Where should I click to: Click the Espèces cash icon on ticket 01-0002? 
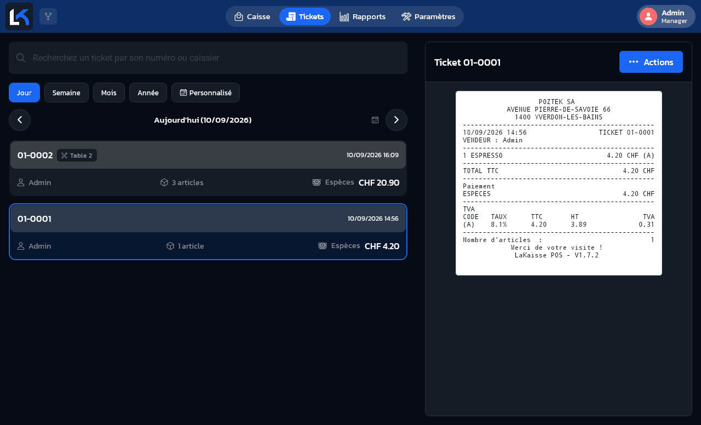click(317, 182)
